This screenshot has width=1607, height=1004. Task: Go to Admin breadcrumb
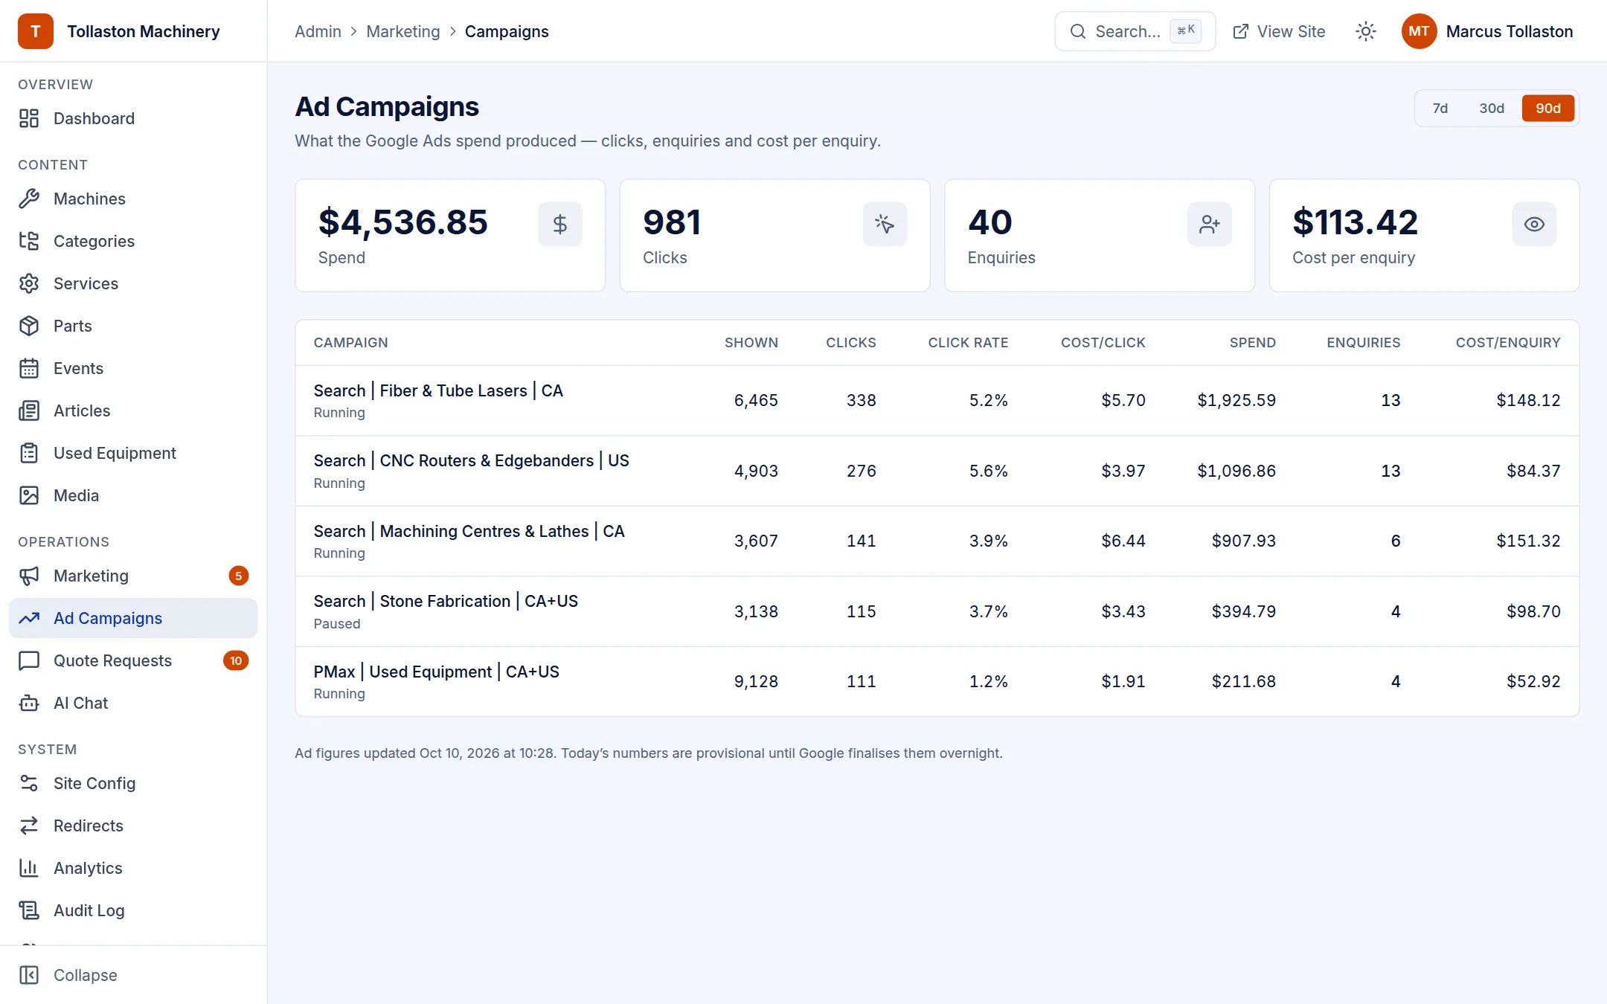(318, 31)
